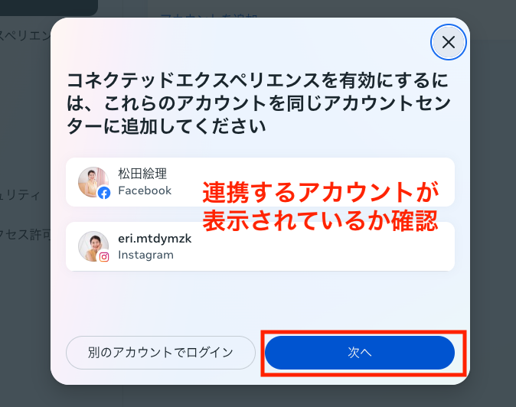
Task: Select the eri.mtdymzk Instagram account card
Action: [x=260, y=246]
